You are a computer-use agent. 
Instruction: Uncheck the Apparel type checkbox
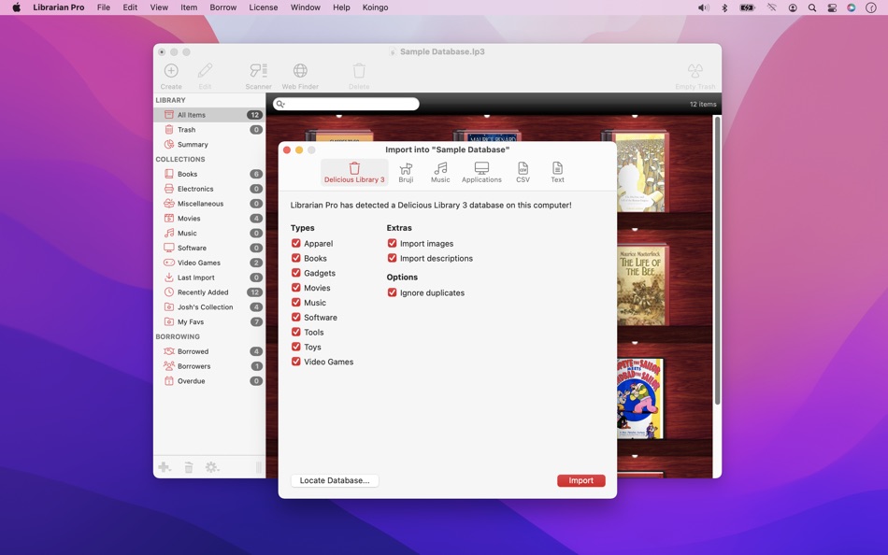(x=297, y=243)
